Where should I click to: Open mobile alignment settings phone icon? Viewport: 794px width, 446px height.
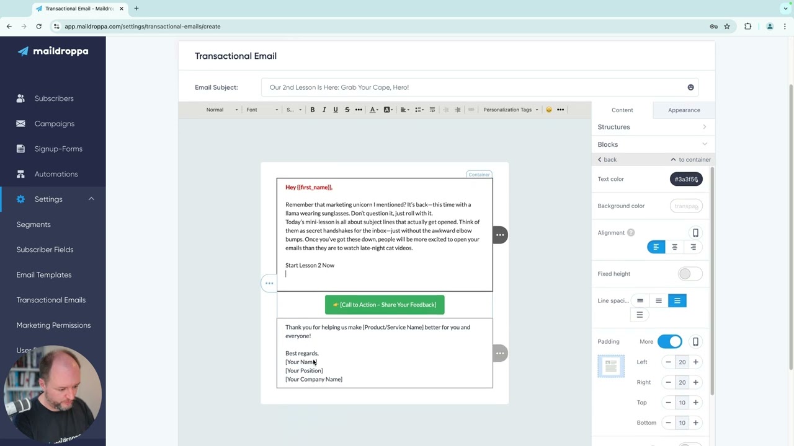click(x=695, y=233)
